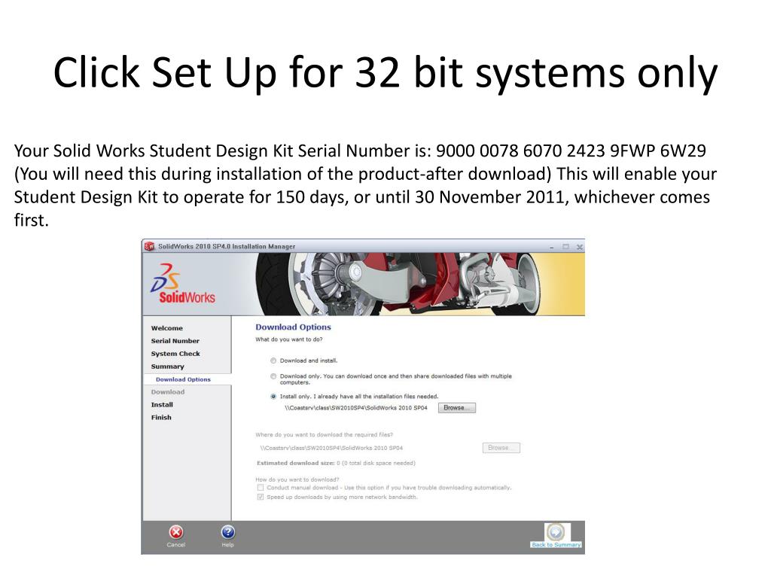Screen dimensions: 771x578
Task: Jump to the Install step
Action: click(162, 405)
